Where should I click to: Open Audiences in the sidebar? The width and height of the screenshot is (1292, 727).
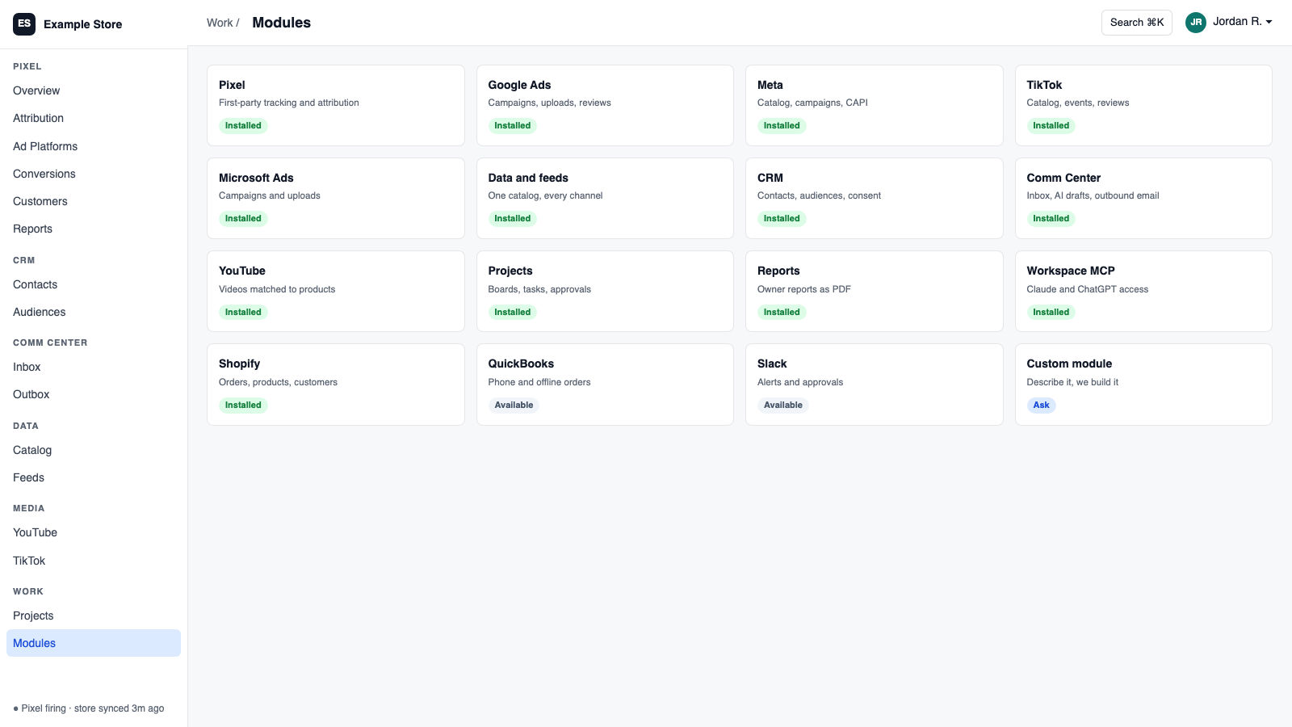(x=94, y=312)
